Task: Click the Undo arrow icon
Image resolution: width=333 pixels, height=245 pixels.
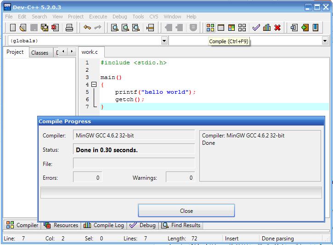Action: (87, 28)
